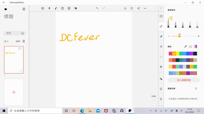Viewport: 204px width, 114px height.
Task: Choose the pencil type
Action: [x=190, y=24]
